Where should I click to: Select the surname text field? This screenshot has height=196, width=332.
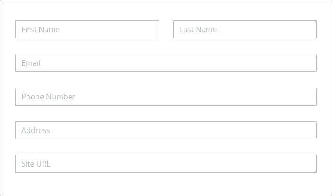(245, 29)
